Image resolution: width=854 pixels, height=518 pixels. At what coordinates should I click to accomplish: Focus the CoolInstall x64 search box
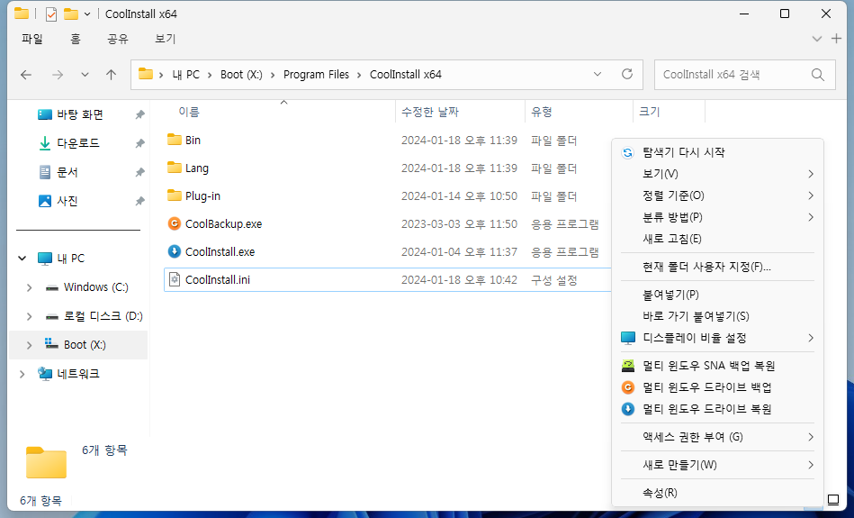point(744,75)
